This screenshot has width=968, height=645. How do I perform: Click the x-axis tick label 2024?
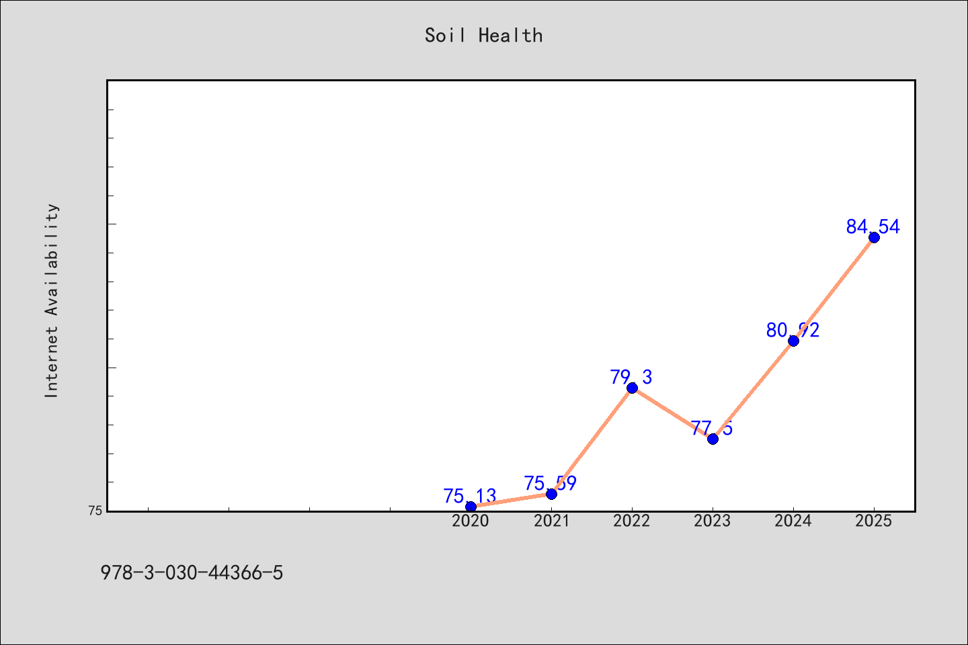pos(793,521)
